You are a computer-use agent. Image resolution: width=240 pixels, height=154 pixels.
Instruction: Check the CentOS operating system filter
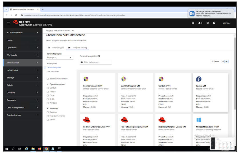click(x=48, y=88)
